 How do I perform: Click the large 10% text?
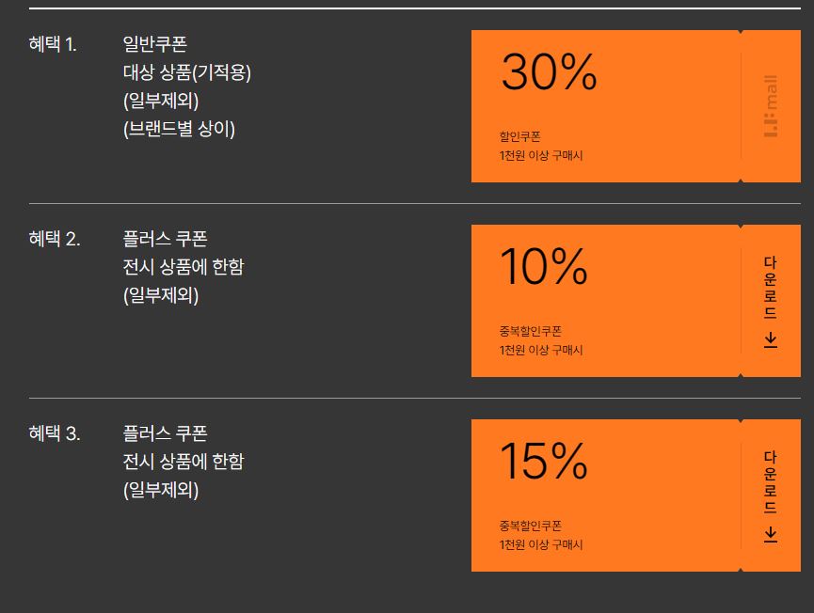pyautogui.click(x=544, y=267)
